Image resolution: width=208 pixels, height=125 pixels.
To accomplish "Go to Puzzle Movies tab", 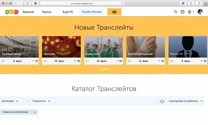I will [x=92, y=12].
